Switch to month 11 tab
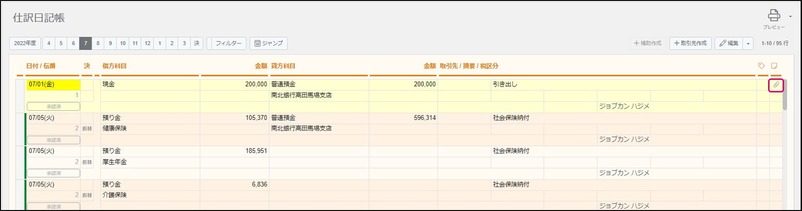802x211 pixels. coord(135,44)
